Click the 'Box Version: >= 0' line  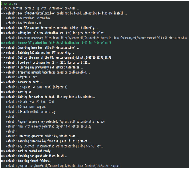point(23,23)
